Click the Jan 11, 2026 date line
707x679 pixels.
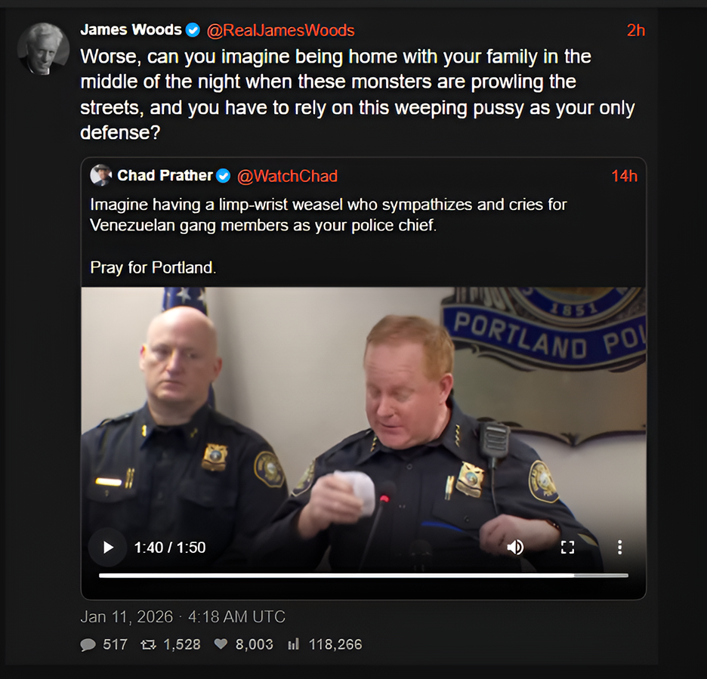coord(183,617)
